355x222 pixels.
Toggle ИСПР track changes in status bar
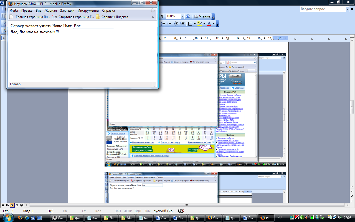coord(128,211)
